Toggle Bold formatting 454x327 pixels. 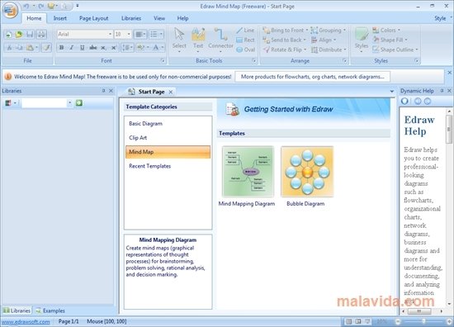coord(61,48)
